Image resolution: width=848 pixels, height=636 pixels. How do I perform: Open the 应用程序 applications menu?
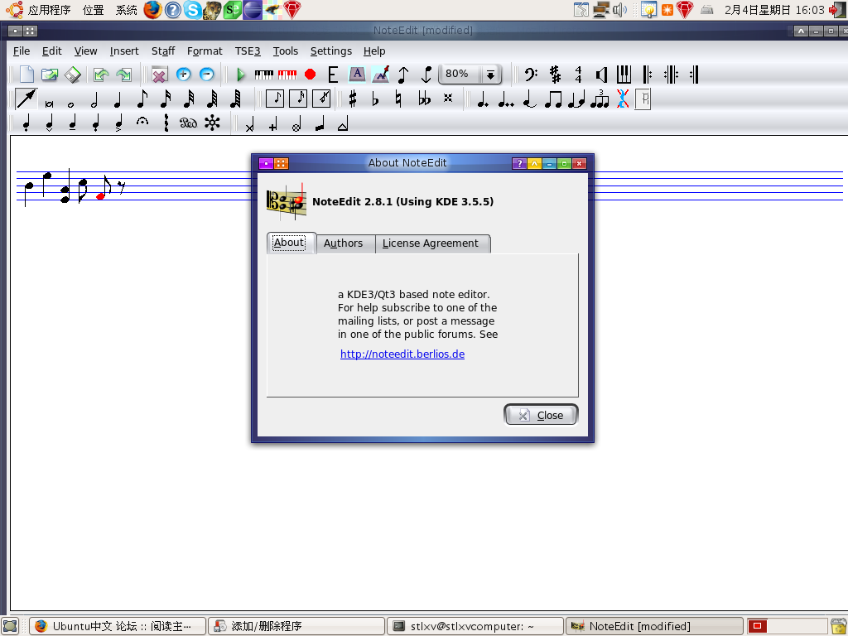[49, 10]
